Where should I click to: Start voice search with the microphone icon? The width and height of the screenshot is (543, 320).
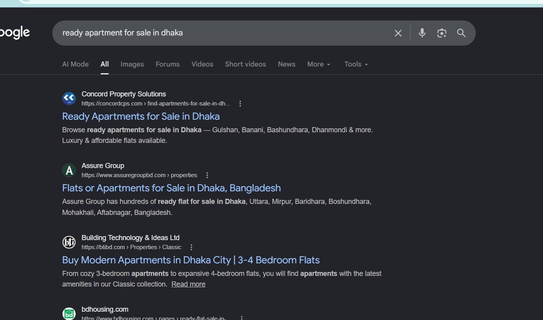[x=422, y=33]
